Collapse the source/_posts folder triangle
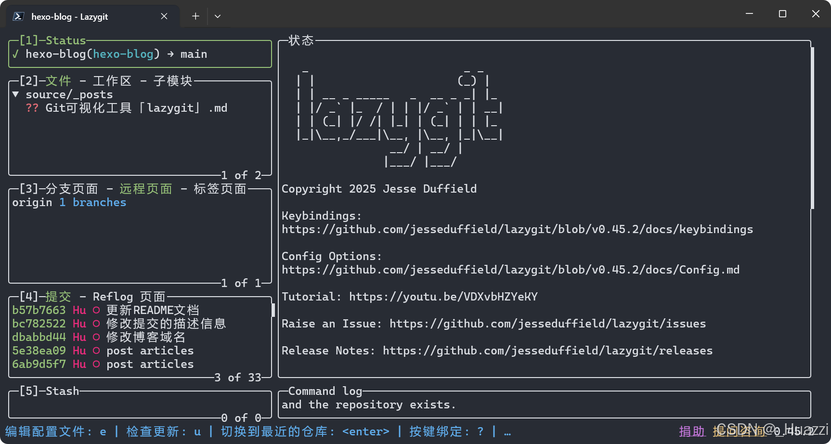Image resolution: width=831 pixels, height=444 pixels. coord(16,94)
